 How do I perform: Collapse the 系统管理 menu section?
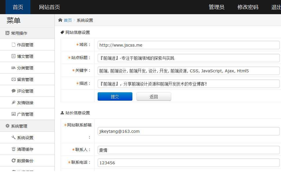27,126
